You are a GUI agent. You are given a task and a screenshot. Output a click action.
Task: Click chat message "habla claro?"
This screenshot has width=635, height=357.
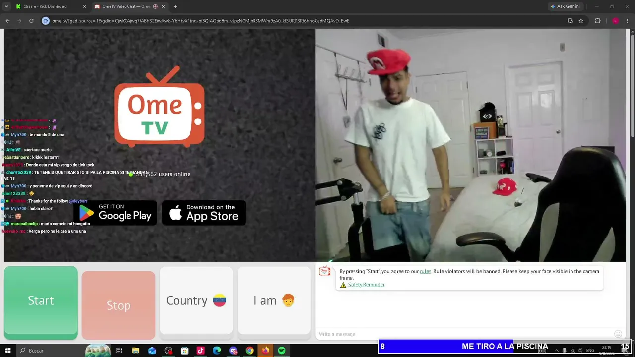click(x=41, y=209)
